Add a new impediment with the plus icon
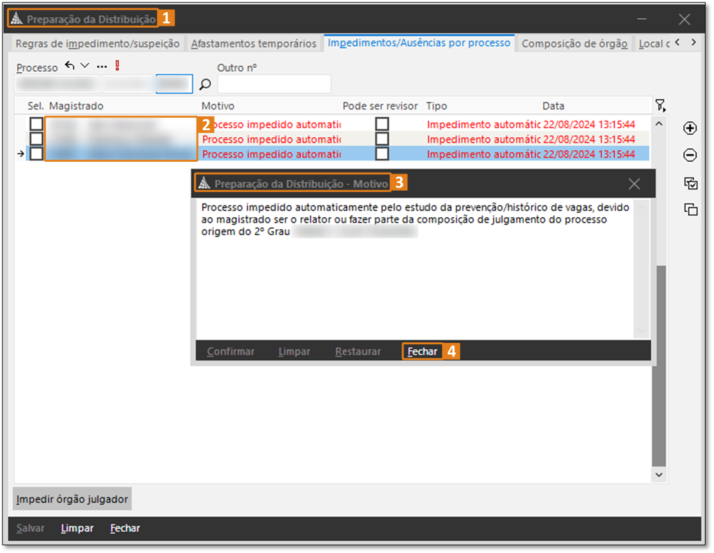The image size is (714, 553). point(690,128)
